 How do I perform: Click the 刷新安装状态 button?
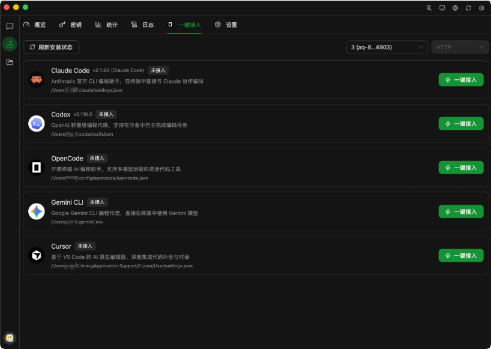(51, 46)
